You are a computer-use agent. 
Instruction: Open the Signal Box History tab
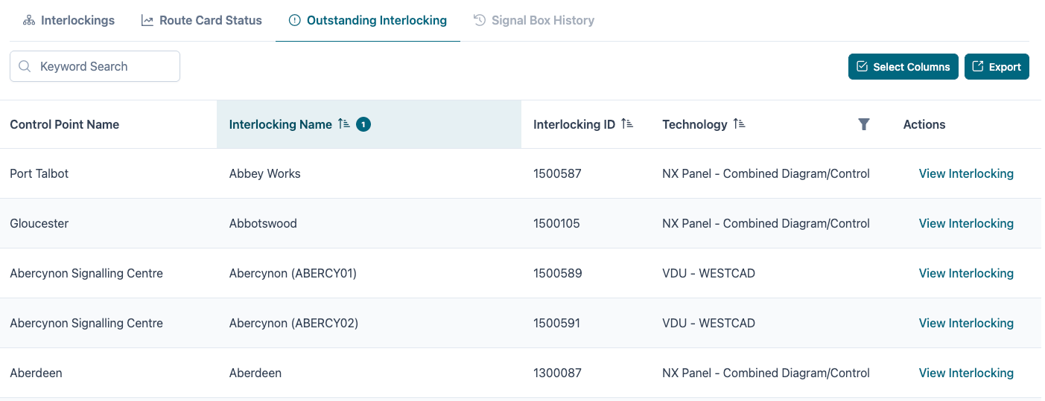coord(542,20)
